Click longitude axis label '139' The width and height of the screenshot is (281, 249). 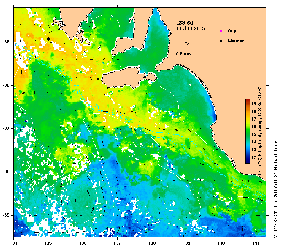(x=187, y=243)
